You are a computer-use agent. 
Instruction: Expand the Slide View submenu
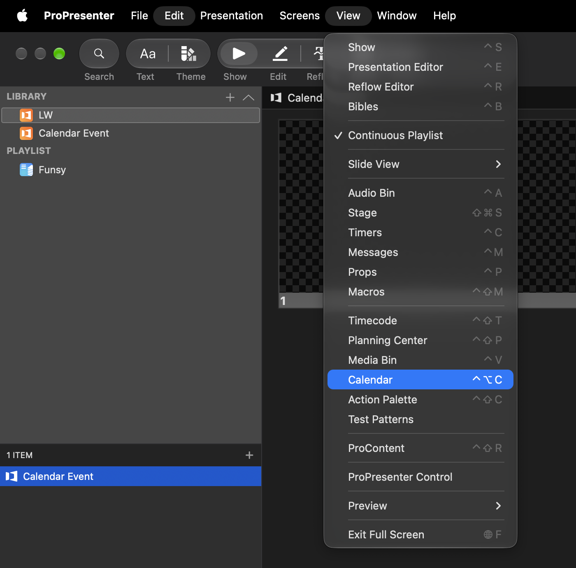click(x=420, y=164)
